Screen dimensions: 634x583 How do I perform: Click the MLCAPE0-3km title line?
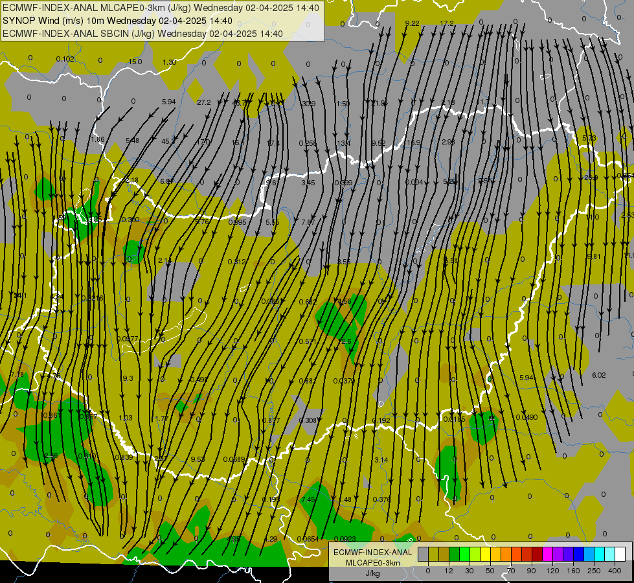pyautogui.click(x=161, y=8)
